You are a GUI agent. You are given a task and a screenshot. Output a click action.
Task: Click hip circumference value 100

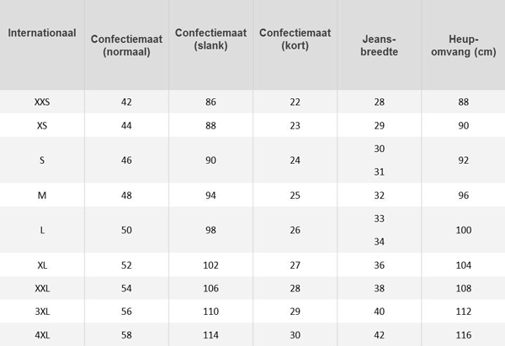[x=464, y=230]
